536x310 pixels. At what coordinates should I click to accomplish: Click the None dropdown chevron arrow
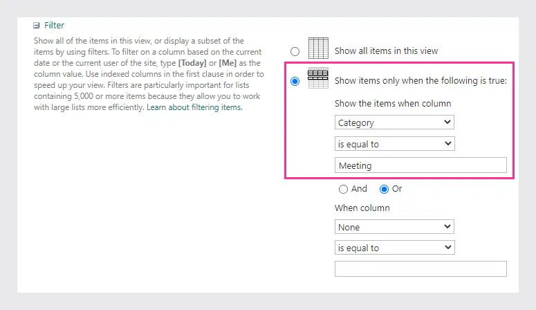pos(447,226)
